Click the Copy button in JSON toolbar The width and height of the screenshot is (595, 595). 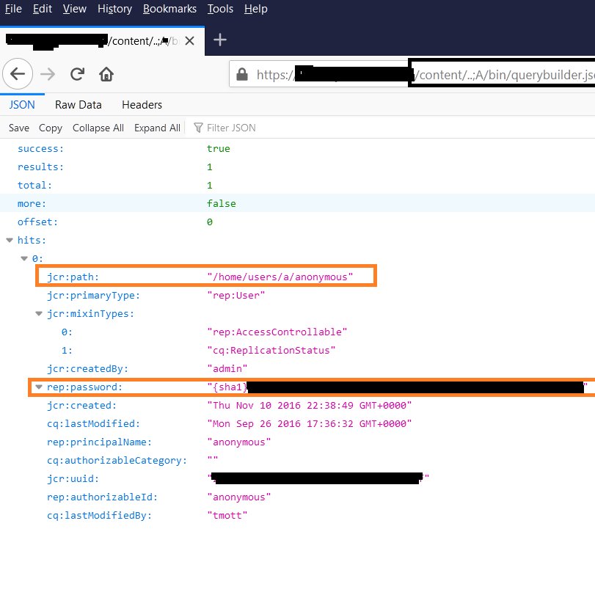(x=51, y=128)
